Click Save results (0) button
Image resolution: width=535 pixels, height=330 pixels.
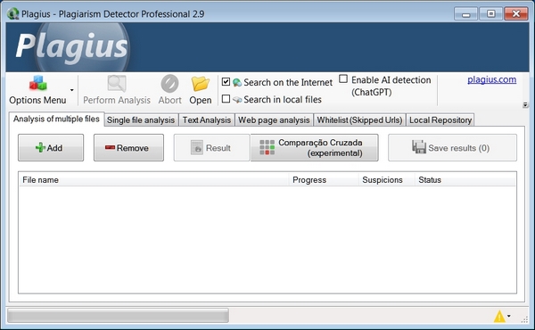pyautogui.click(x=452, y=148)
